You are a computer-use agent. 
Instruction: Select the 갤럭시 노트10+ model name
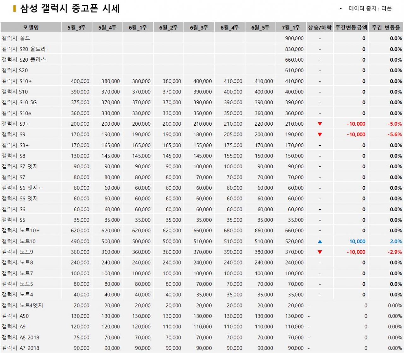pyautogui.click(x=21, y=230)
